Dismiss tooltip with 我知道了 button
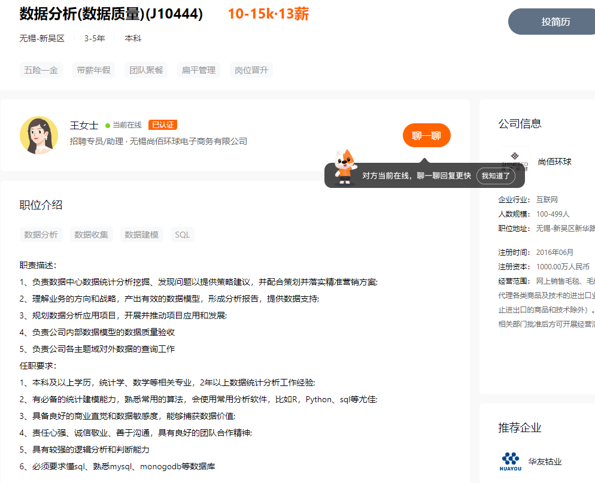The height and width of the screenshot is (483, 595). pos(496,176)
